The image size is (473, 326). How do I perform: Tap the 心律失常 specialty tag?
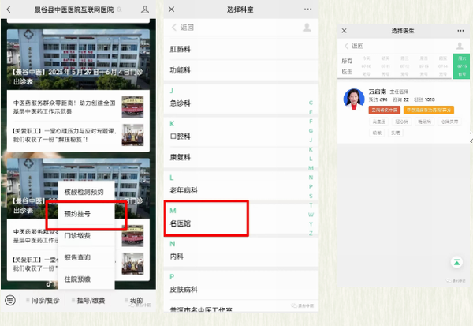pos(449,122)
